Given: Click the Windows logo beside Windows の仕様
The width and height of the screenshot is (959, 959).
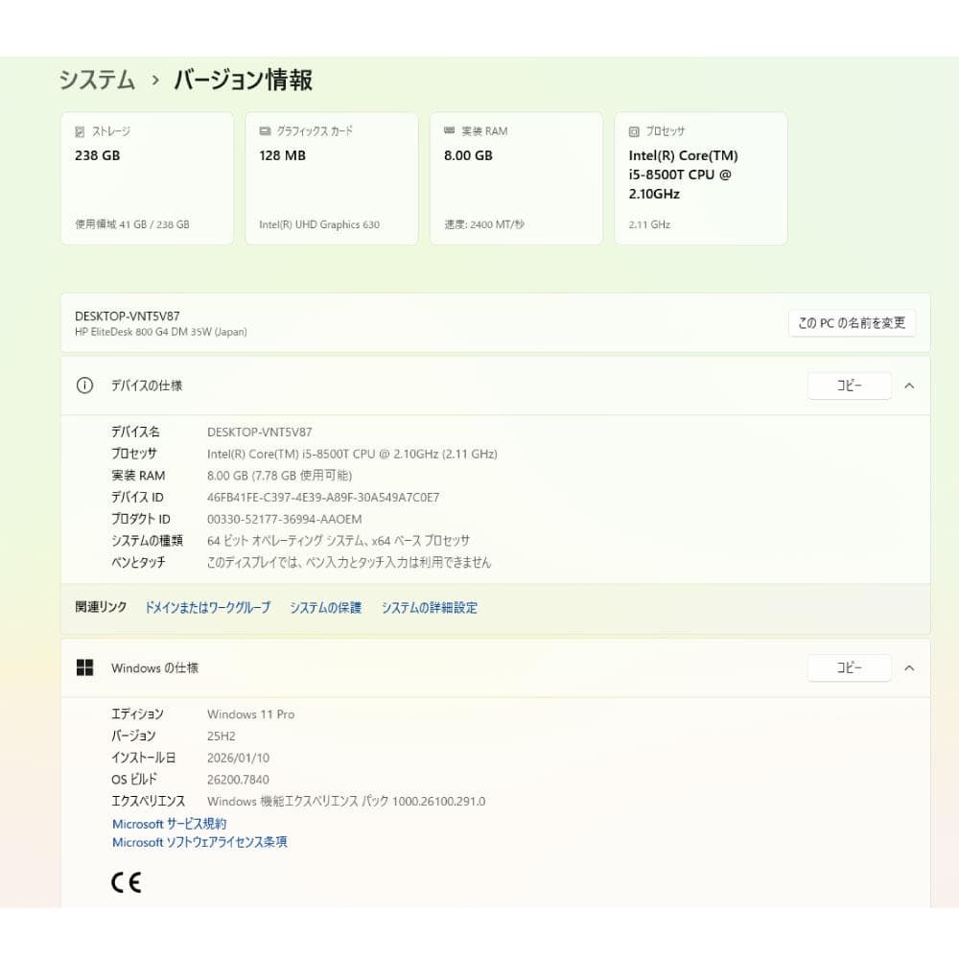Looking at the screenshot, I should tap(86, 667).
